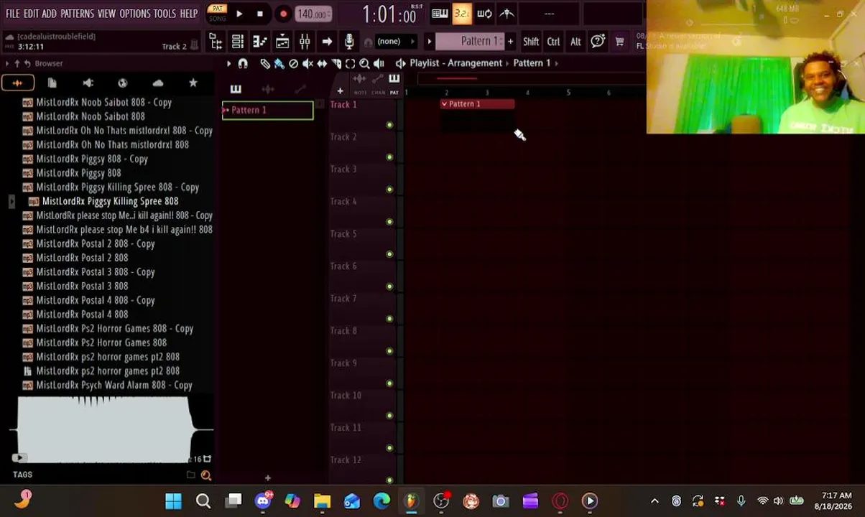Select the Paint brush tool in playlist

pyautogui.click(x=279, y=63)
